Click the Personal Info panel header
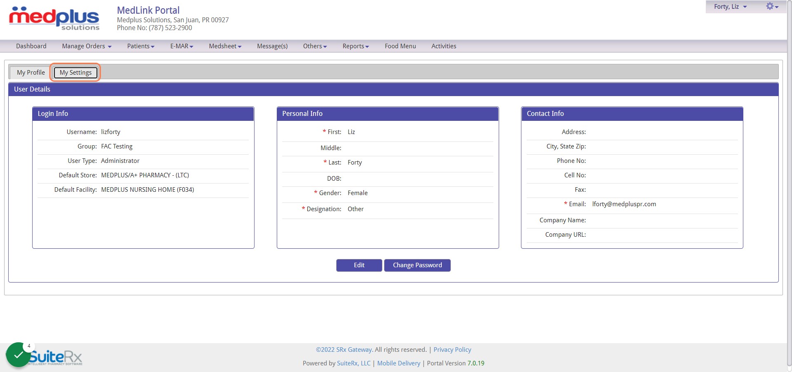The height and width of the screenshot is (372, 792). tap(388, 114)
